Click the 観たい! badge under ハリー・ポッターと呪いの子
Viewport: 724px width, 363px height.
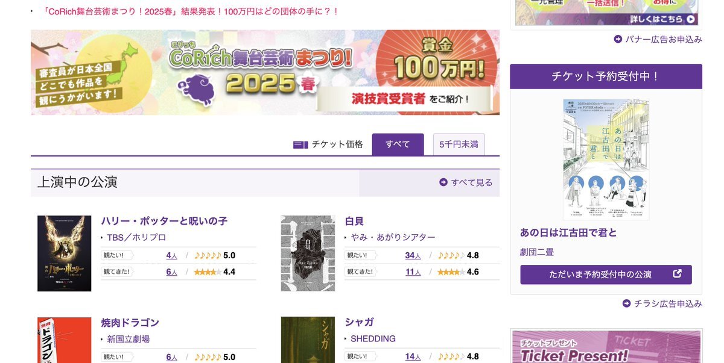click(x=116, y=255)
